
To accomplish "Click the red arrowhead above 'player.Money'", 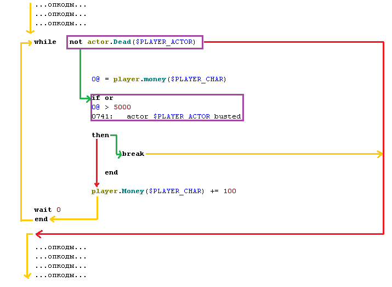I will [97, 184].
